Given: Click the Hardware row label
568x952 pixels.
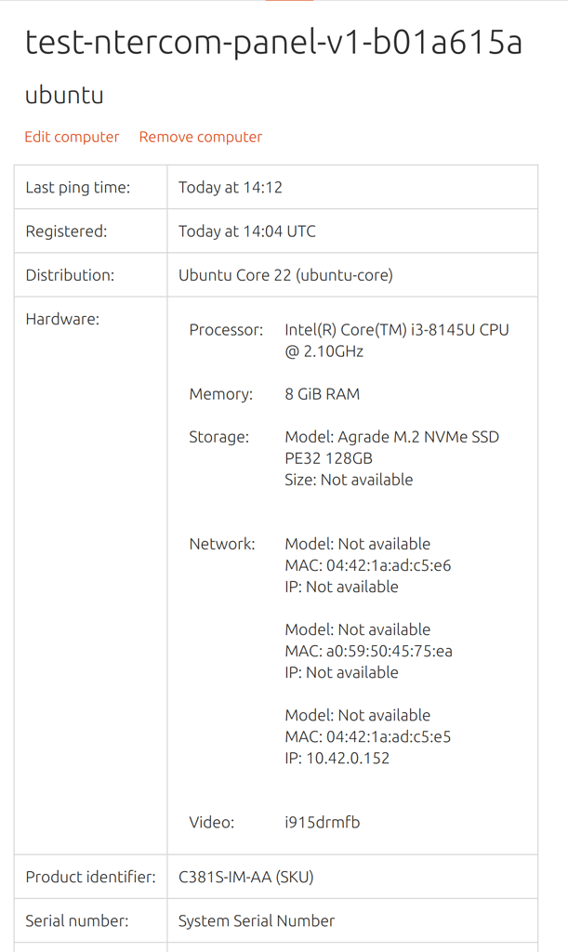Looking at the screenshot, I should coord(62,319).
